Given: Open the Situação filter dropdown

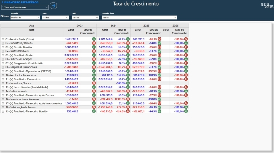Looking at the screenshot, I should pyautogui.click(x=25, y=18).
